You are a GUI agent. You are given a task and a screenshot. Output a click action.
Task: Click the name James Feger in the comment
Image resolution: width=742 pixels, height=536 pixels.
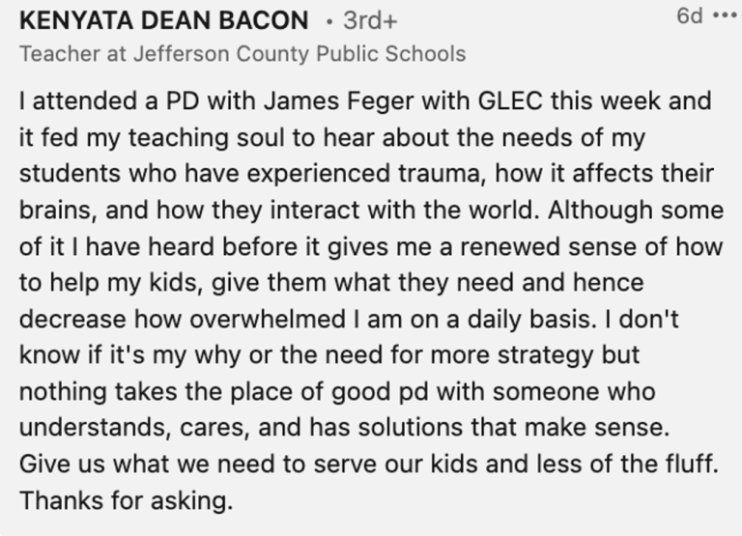pyautogui.click(x=338, y=100)
